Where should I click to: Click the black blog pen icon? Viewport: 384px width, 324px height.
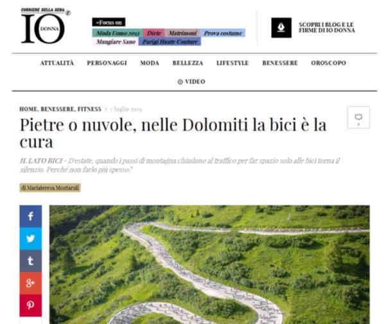pos(281,28)
